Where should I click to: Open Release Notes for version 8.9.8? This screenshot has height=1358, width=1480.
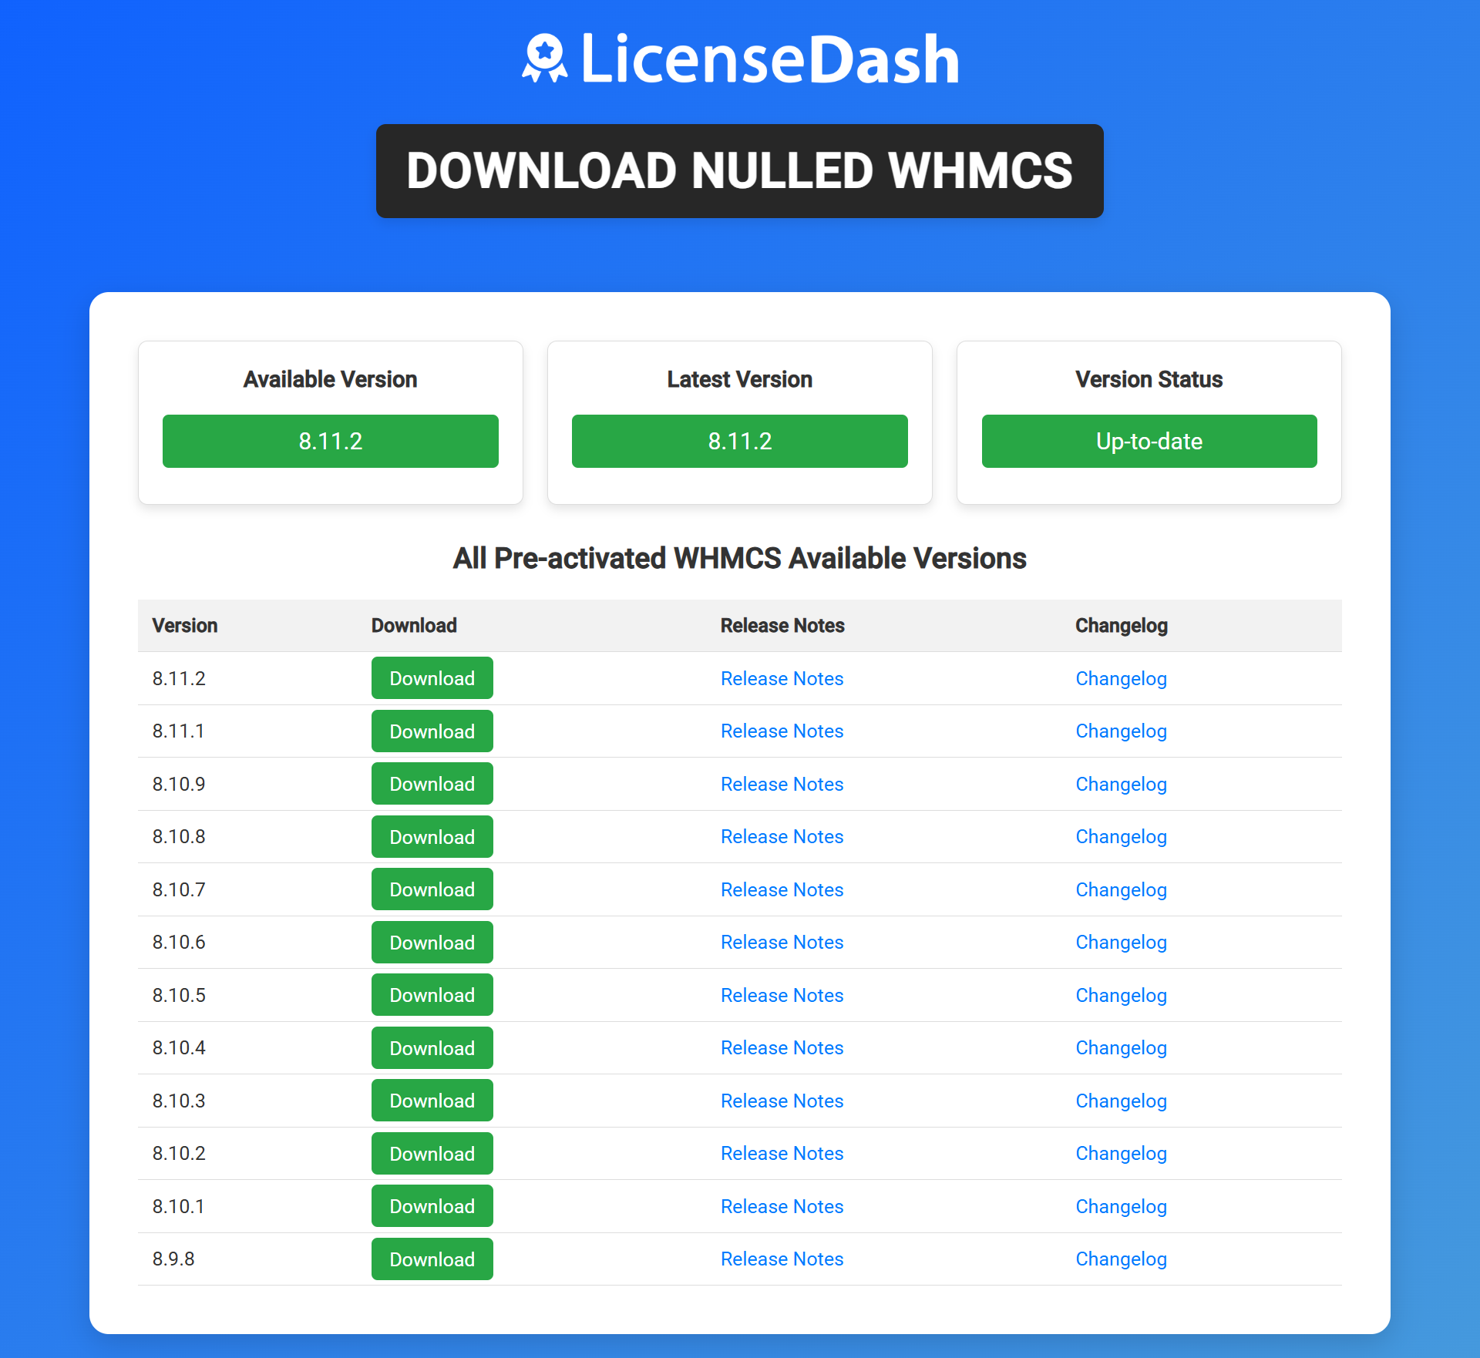coord(782,1259)
